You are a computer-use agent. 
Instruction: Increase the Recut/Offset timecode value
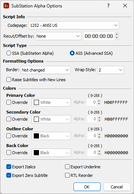coord(117,34)
